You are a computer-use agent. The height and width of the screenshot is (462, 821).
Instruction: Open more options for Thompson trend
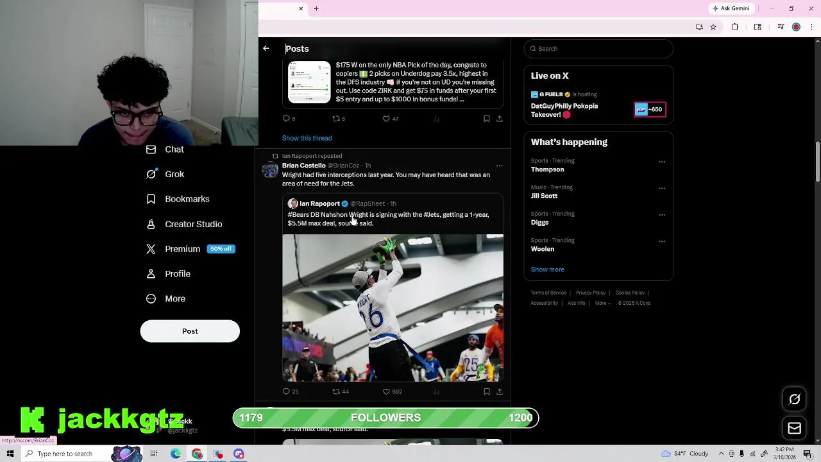(662, 162)
